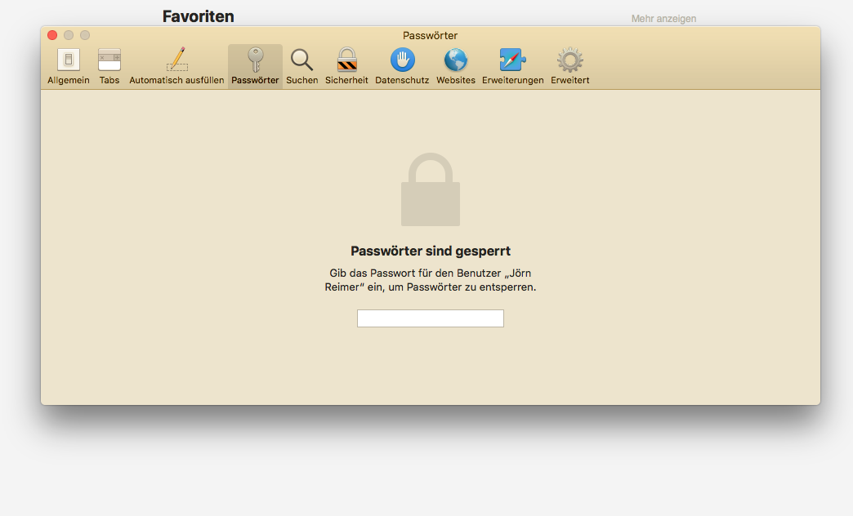
Task: Click the grayed minimize window button
Action: (69, 35)
